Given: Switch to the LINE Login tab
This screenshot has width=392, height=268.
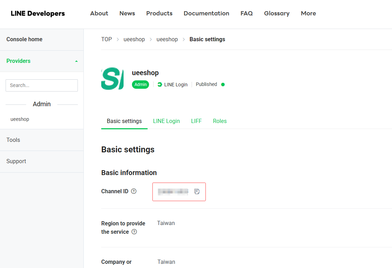Looking at the screenshot, I should (166, 121).
